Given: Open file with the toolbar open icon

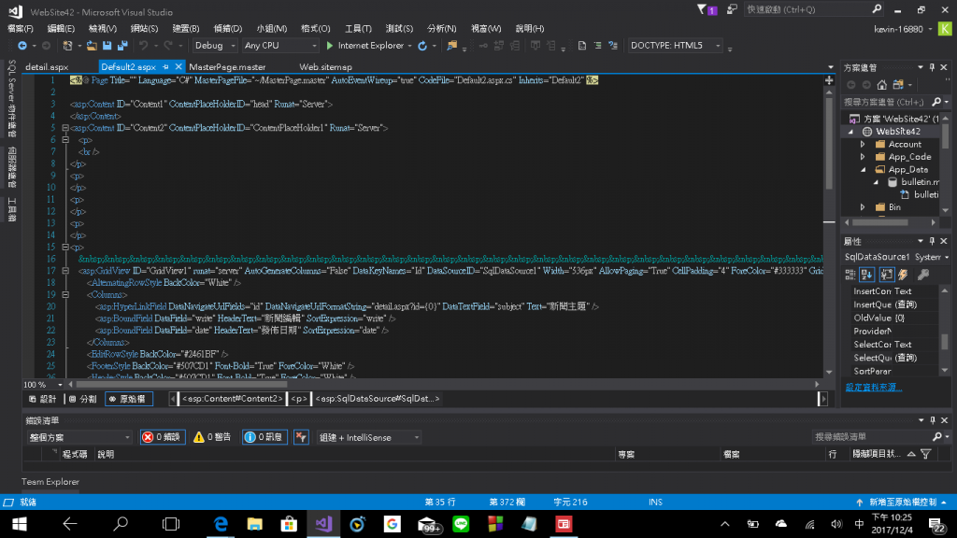Looking at the screenshot, I should click(92, 46).
